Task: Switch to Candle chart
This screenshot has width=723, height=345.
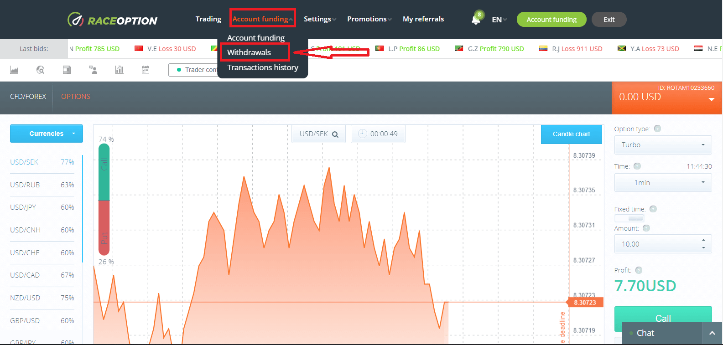Action: point(571,134)
